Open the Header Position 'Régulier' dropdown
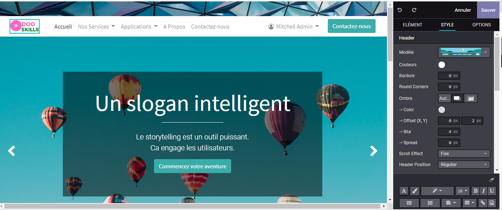This screenshot has width=502, height=210. [x=464, y=165]
